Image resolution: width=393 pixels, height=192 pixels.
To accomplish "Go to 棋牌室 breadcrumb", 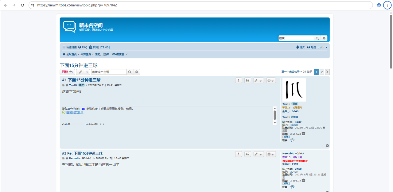I will click(118, 54).
